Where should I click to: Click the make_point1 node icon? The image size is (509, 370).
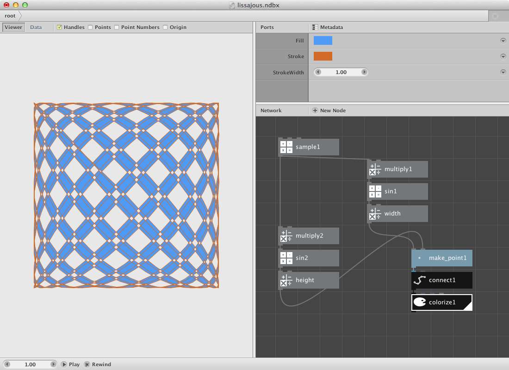click(419, 258)
